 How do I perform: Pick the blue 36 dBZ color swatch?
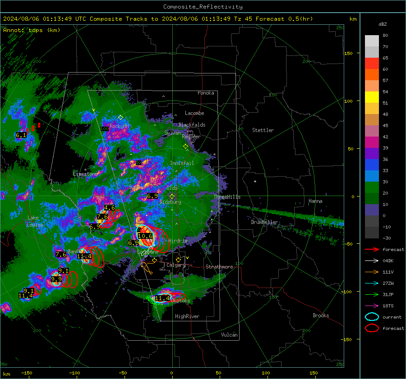(x=372, y=164)
